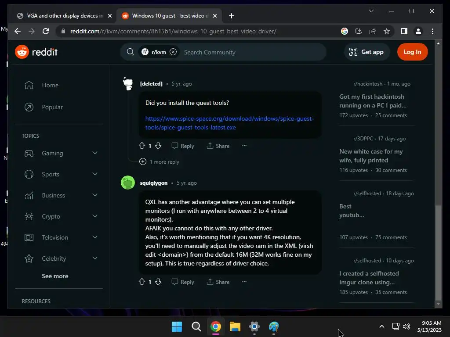
Task: Click the Crypto icon
Action: tap(29, 216)
